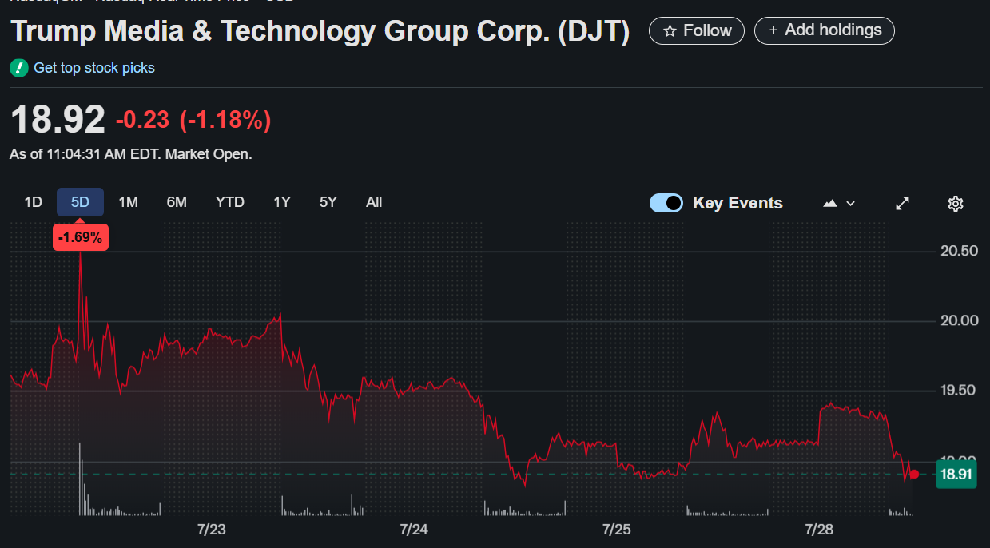Image resolution: width=990 pixels, height=548 pixels.
Task: Show the All time chart range
Action: (x=374, y=202)
